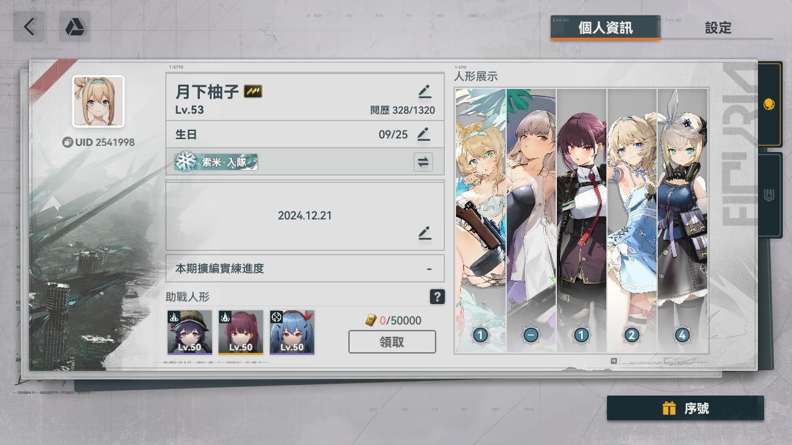Select the showcase card numbered 4
The height and width of the screenshot is (445, 792).
click(682, 220)
